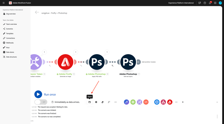Click the log panel scrollbar
Screen dimensions: 224x124
tap(217, 117)
